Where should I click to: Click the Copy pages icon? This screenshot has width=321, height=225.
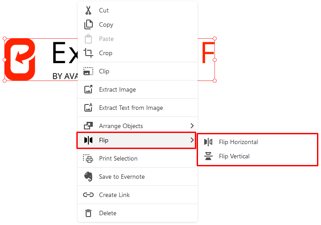[88, 24]
